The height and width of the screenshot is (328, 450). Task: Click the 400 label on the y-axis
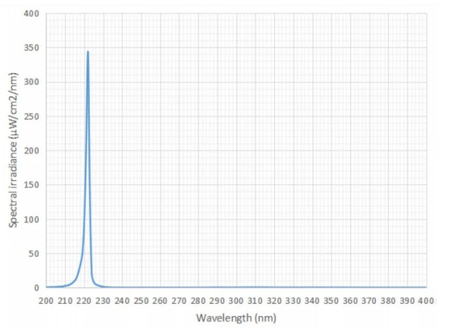[31, 13]
